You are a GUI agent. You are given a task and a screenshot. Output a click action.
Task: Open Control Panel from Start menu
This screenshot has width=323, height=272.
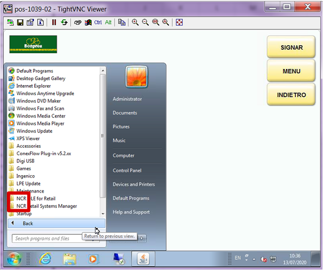click(127, 171)
